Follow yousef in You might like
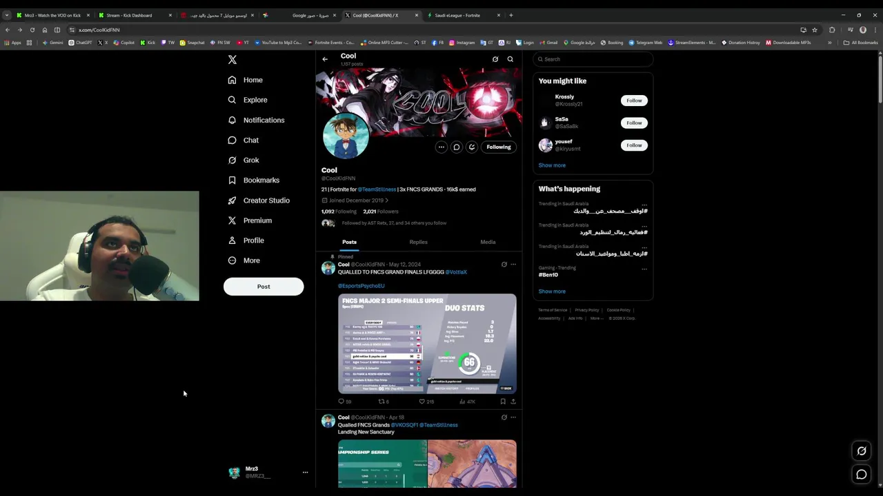The image size is (883, 496). coord(634,145)
